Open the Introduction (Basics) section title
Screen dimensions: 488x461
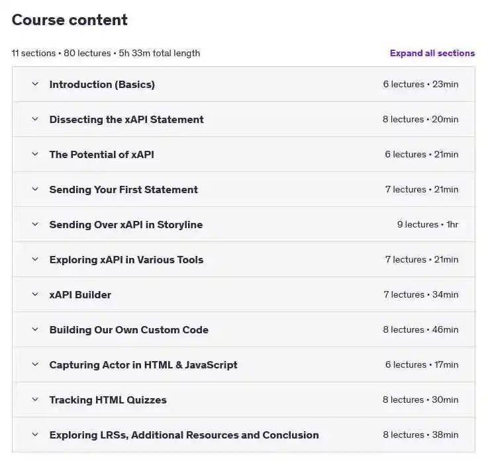tap(102, 85)
